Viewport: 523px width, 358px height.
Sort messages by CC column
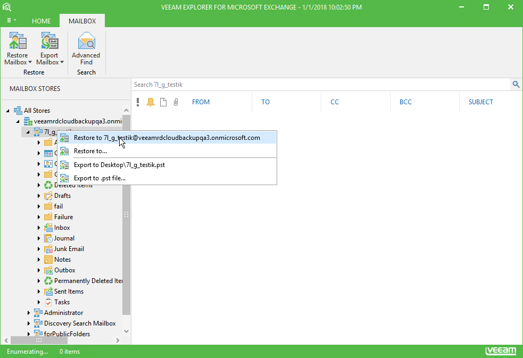pos(335,102)
